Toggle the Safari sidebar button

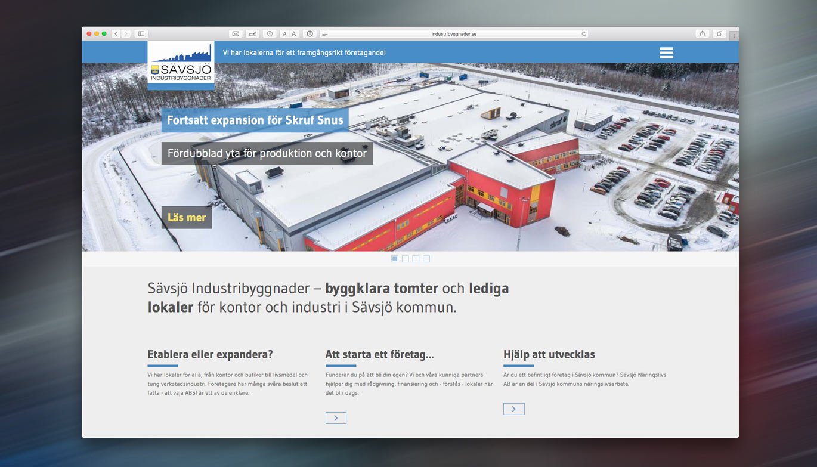point(141,34)
